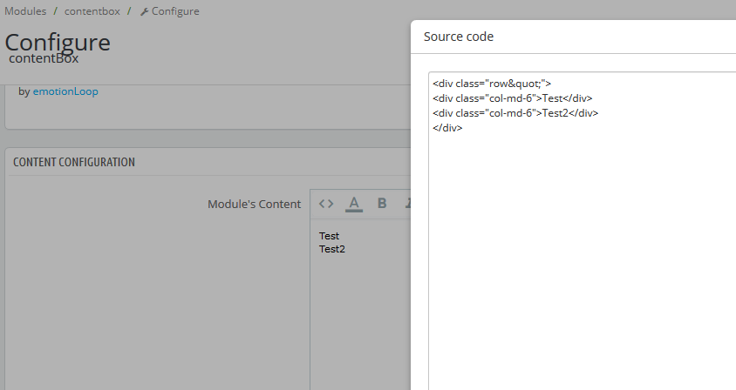
Task: Click the wrench icon in breadcrumb
Action: coord(144,12)
